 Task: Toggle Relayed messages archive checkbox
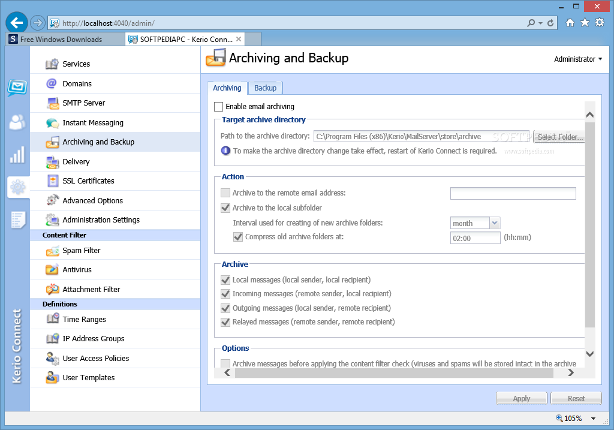point(225,322)
